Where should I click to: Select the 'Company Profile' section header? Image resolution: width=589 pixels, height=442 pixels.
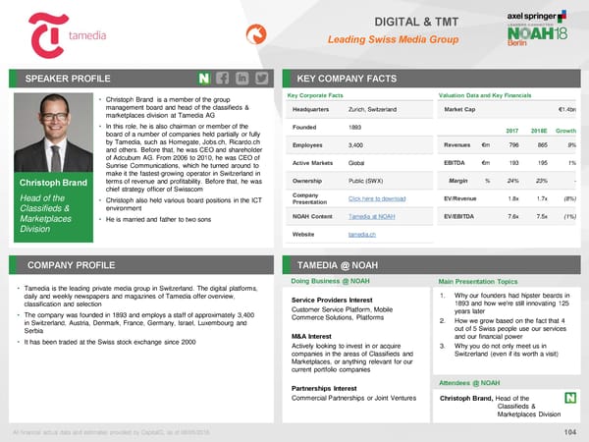coord(70,265)
